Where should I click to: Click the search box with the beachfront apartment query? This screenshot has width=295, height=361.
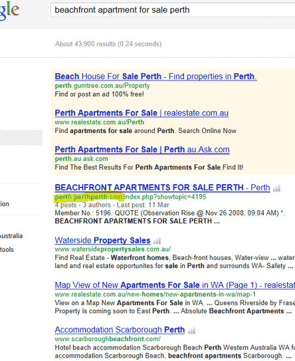coord(173,10)
